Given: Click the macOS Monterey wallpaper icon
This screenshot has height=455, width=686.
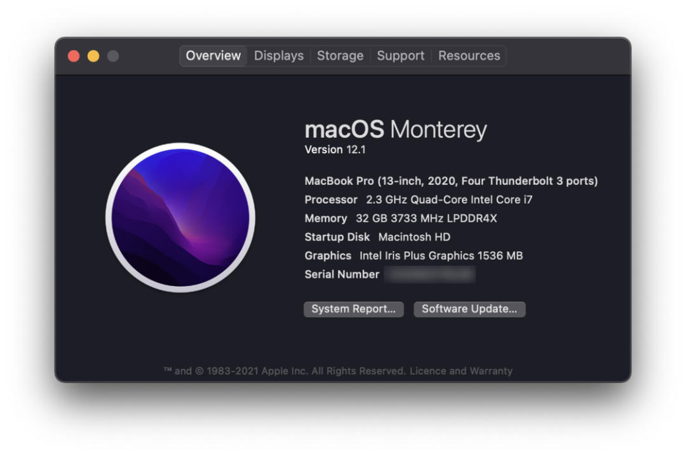Looking at the screenshot, I should [180, 217].
